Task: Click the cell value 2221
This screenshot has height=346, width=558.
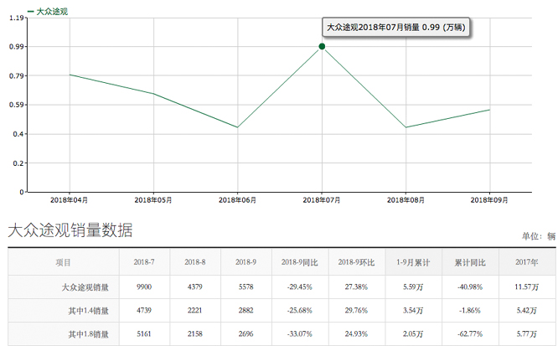Action: pyautogui.click(x=195, y=311)
